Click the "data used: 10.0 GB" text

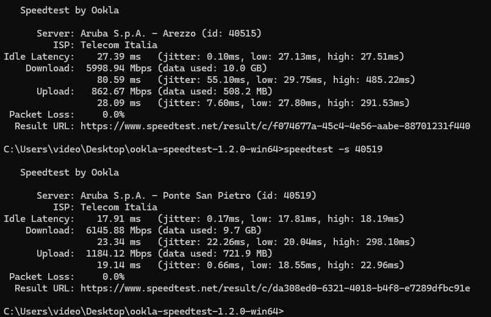point(211,68)
